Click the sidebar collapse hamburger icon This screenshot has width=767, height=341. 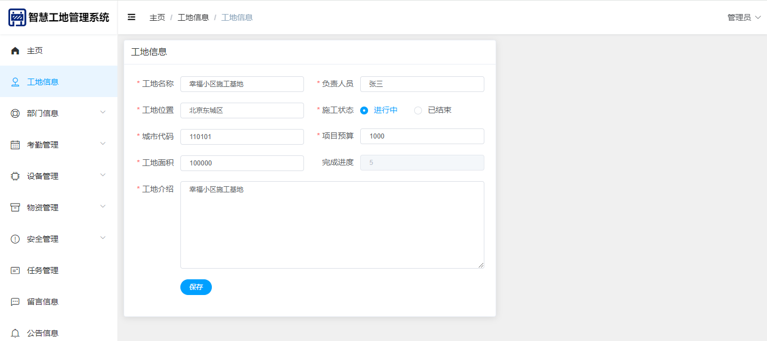click(x=131, y=17)
